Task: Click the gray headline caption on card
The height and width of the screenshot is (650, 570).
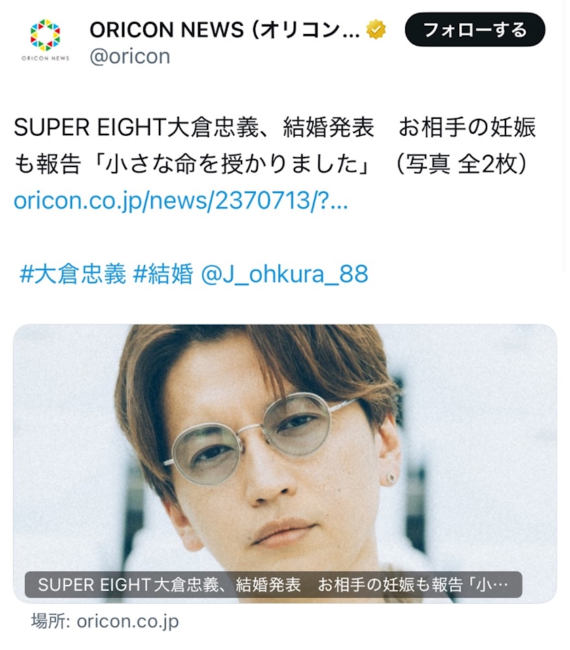Action: (273, 585)
